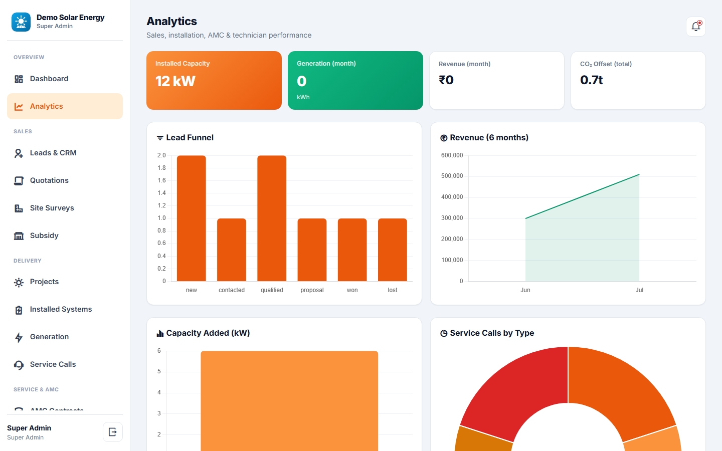
Task: Go to Installed Systems
Action: point(65,309)
